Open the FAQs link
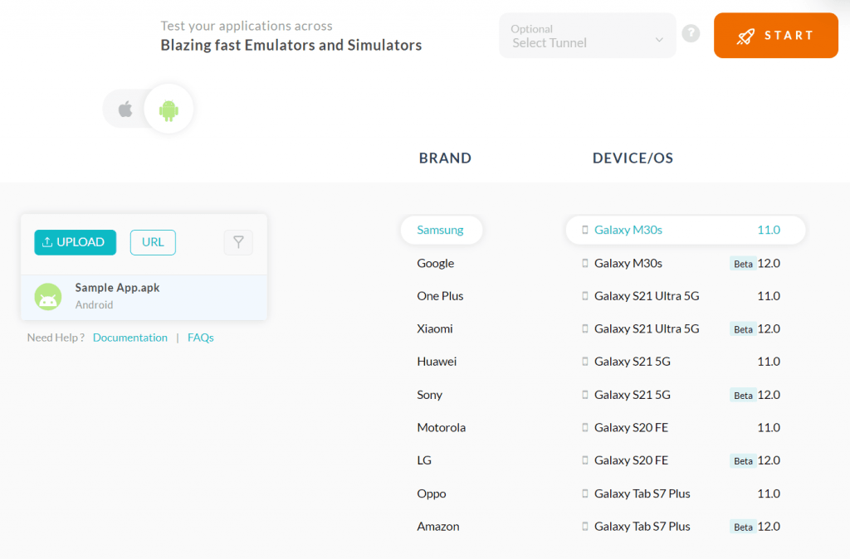Screen dimensions: 850x559 pyautogui.click(x=200, y=338)
